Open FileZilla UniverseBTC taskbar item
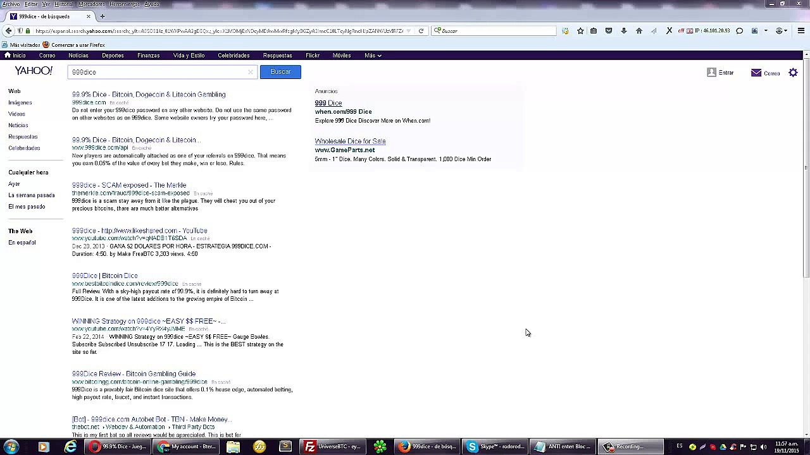The width and height of the screenshot is (810, 455). 333,447
